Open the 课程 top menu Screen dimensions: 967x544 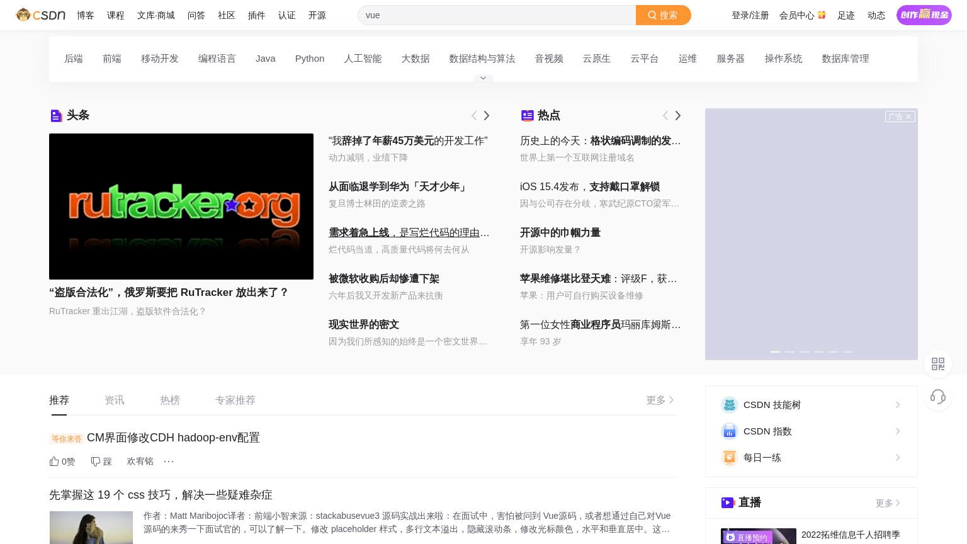116,15
